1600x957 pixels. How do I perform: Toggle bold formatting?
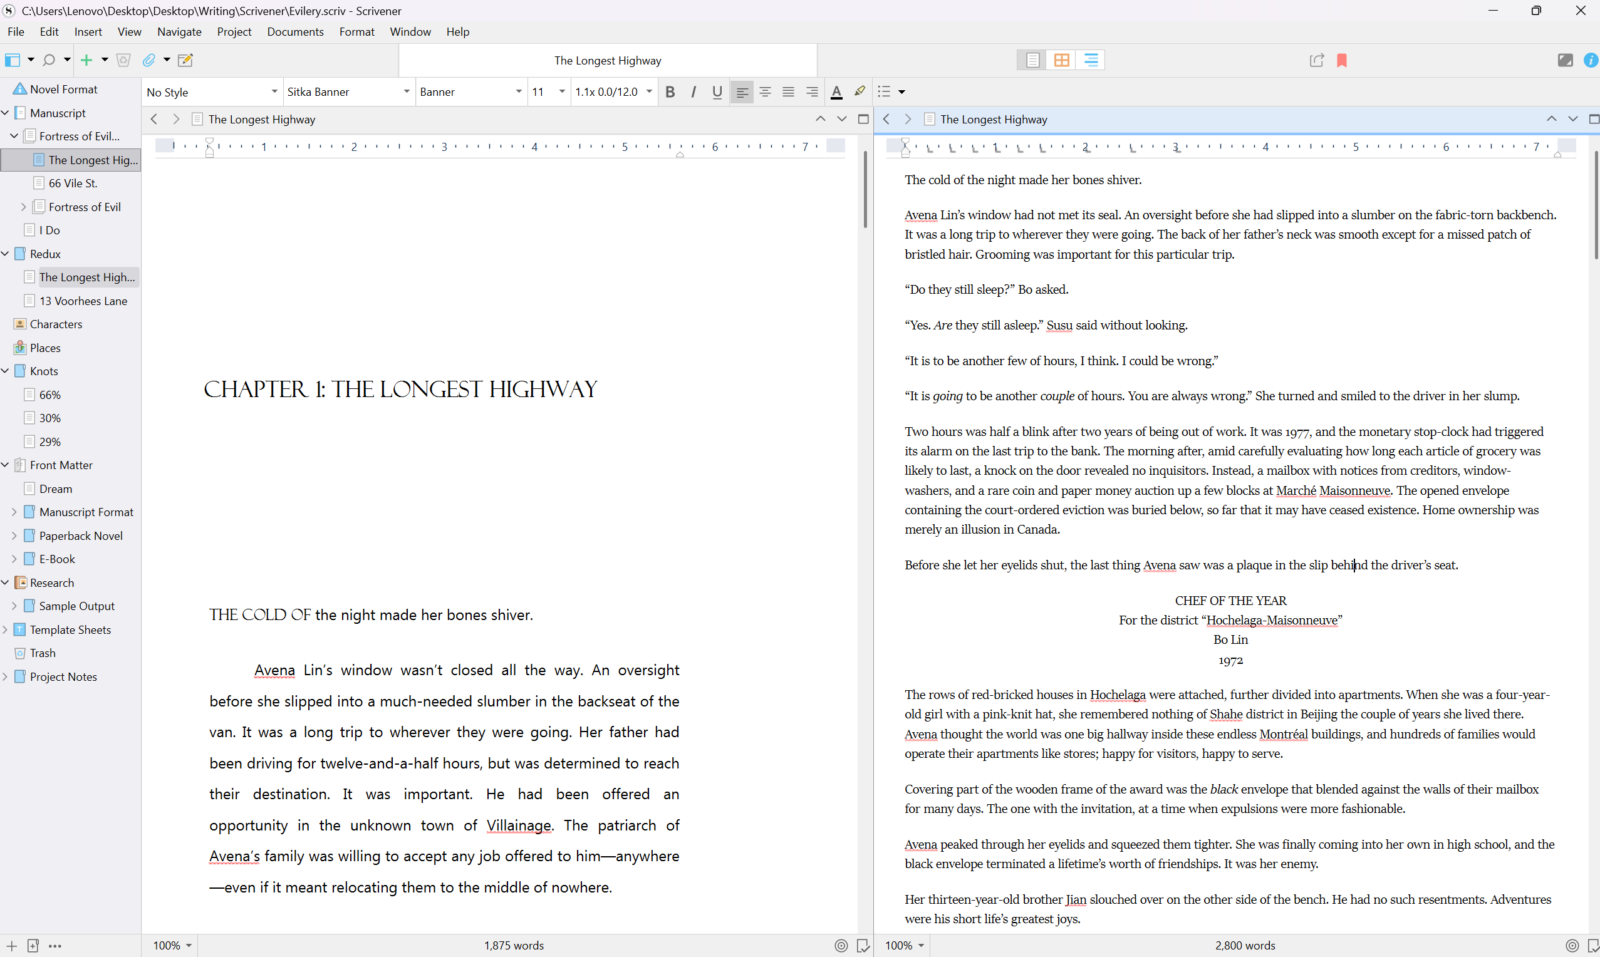pyautogui.click(x=670, y=91)
